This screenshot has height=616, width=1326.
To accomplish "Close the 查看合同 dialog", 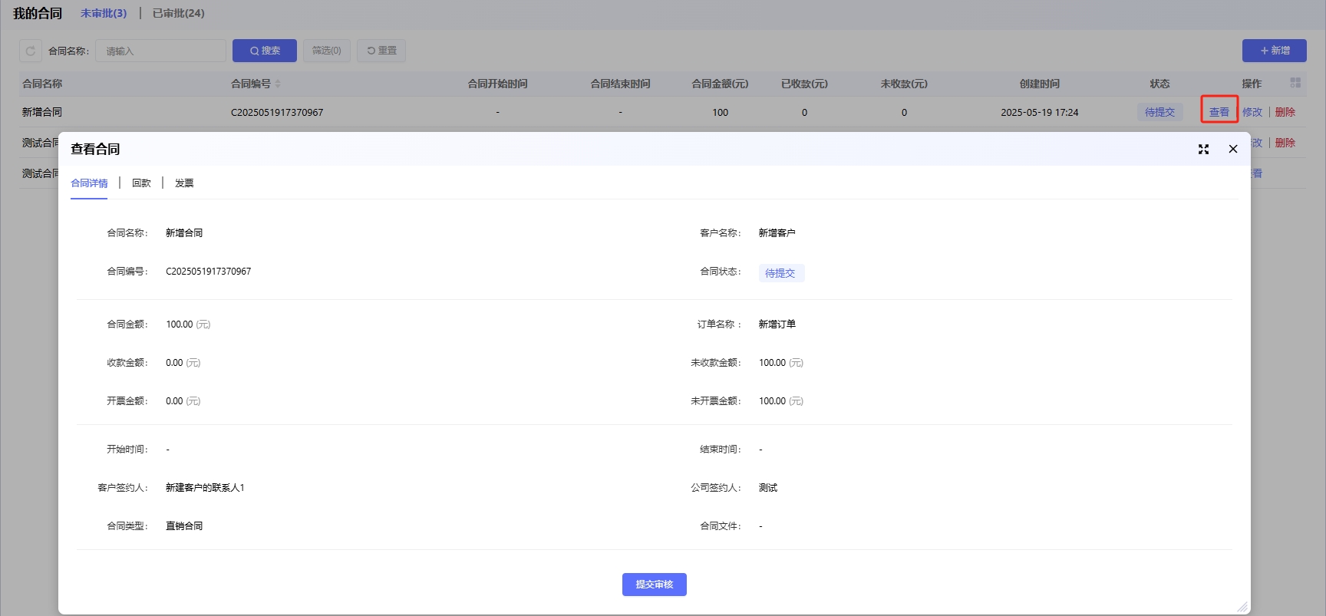I will [x=1233, y=149].
